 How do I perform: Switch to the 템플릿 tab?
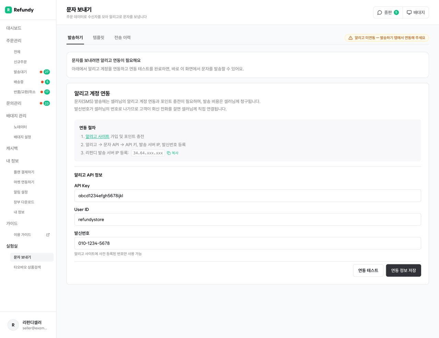click(99, 38)
